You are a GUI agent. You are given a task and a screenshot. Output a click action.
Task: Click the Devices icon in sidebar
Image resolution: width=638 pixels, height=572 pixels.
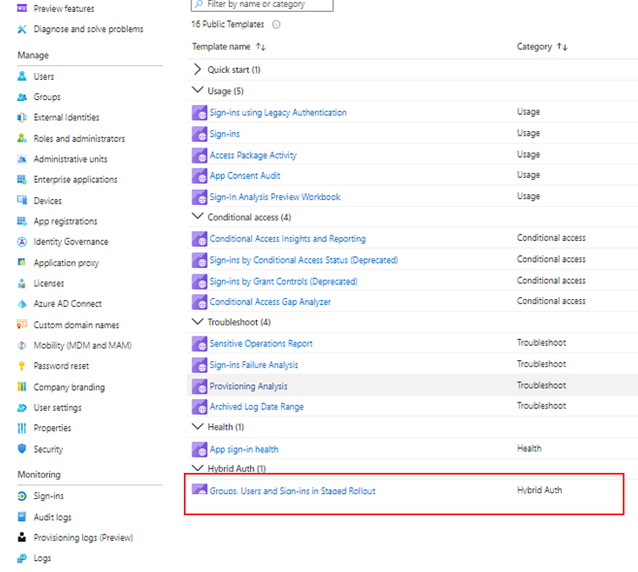click(23, 201)
